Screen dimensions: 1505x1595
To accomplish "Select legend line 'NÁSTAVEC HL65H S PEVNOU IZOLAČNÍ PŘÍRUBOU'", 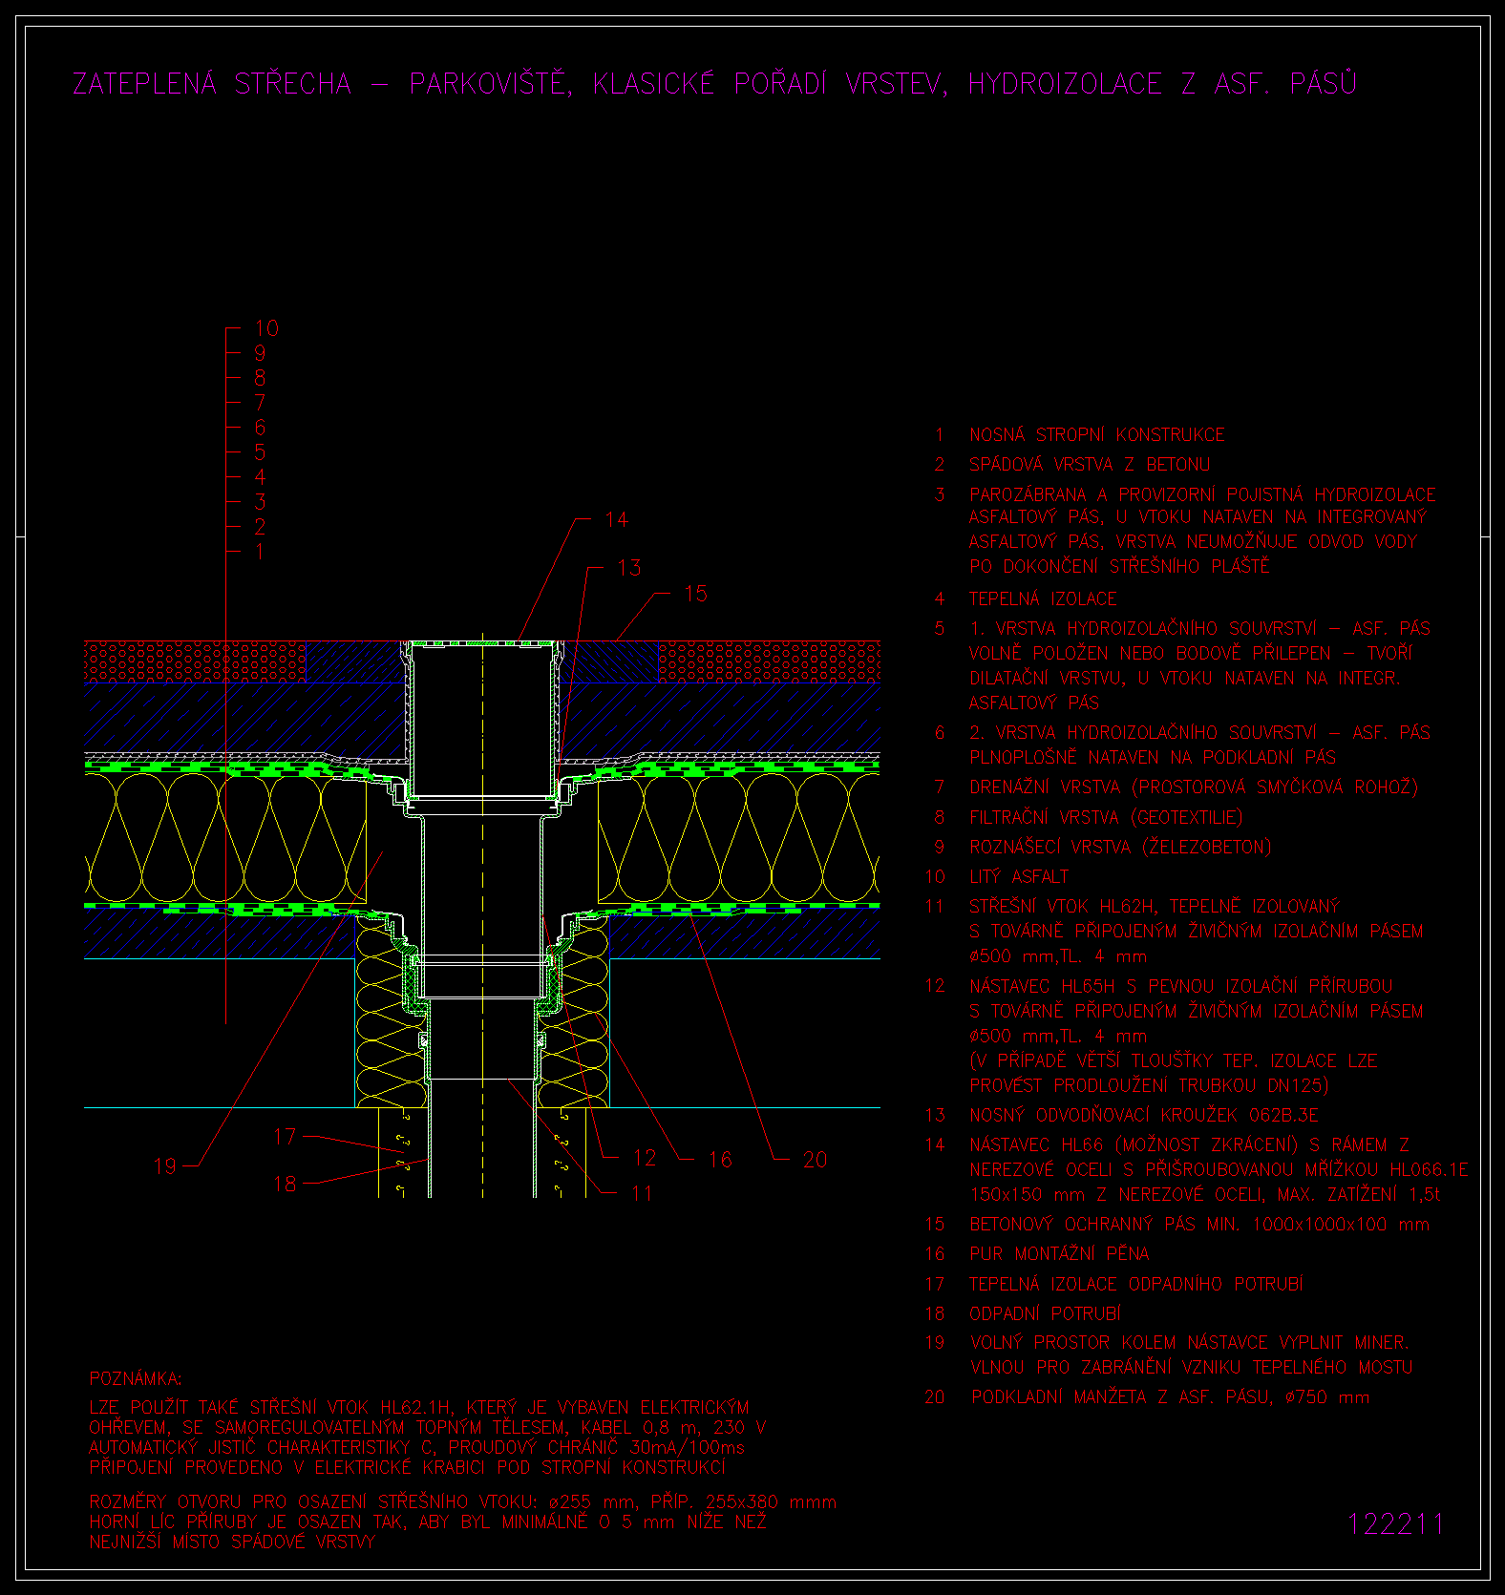I will tap(1181, 986).
